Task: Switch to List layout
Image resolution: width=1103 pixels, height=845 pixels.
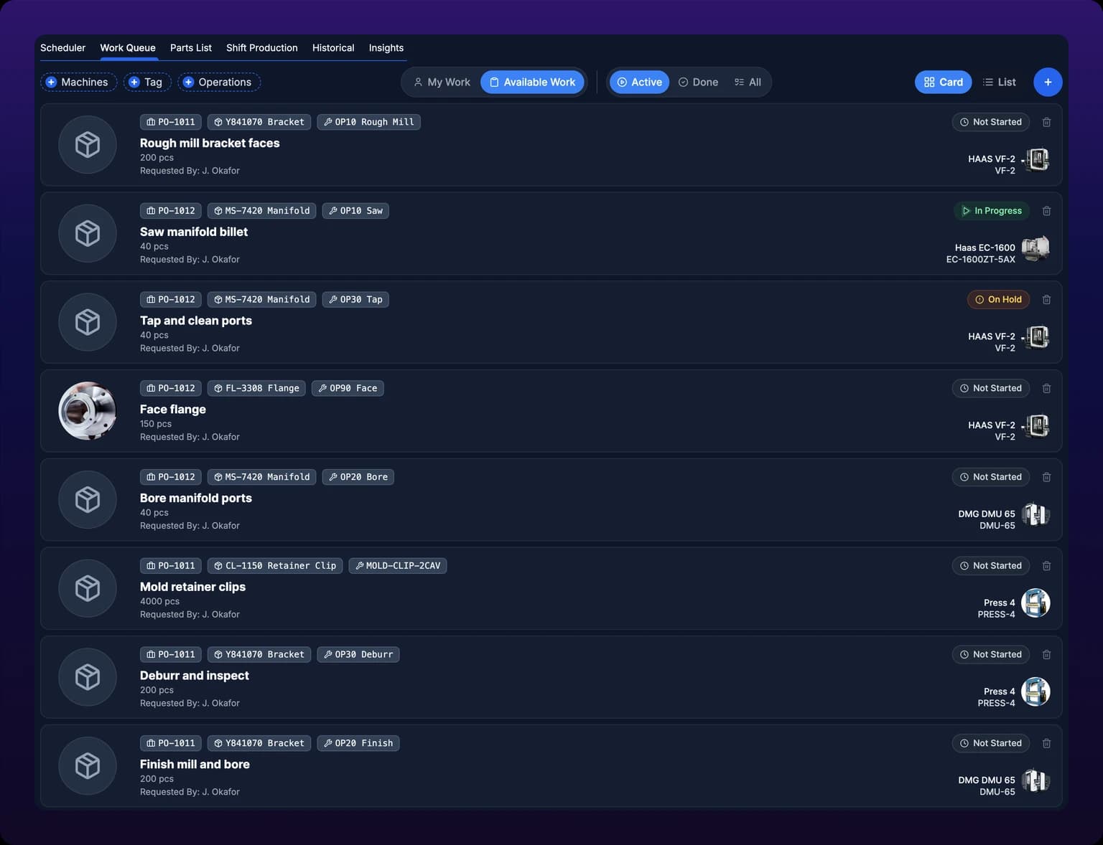Action: (x=1000, y=82)
